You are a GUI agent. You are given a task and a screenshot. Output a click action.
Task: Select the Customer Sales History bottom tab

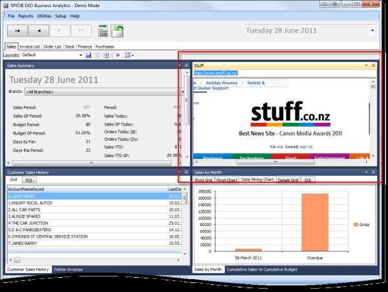click(28, 269)
